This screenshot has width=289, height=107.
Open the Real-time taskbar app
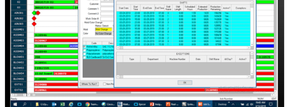point(172,104)
